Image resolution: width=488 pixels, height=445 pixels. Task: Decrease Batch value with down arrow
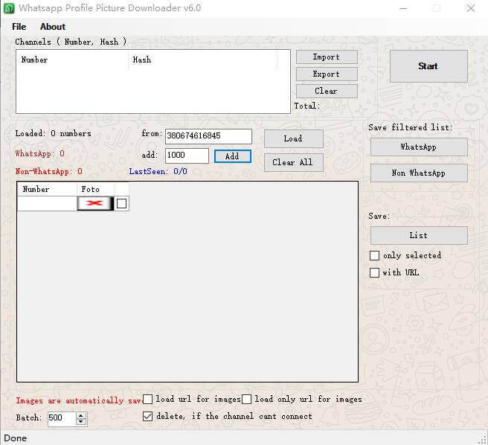81,422
